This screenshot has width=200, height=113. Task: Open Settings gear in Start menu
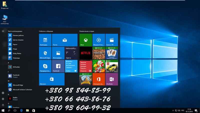point(3,99)
